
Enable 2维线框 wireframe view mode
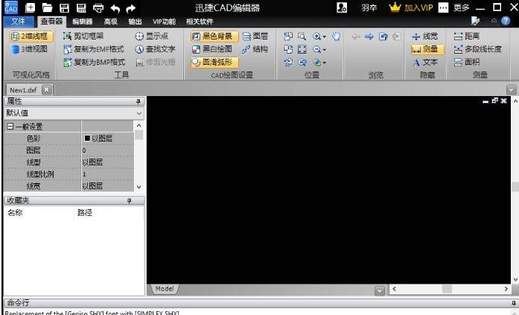pyautogui.click(x=32, y=36)
